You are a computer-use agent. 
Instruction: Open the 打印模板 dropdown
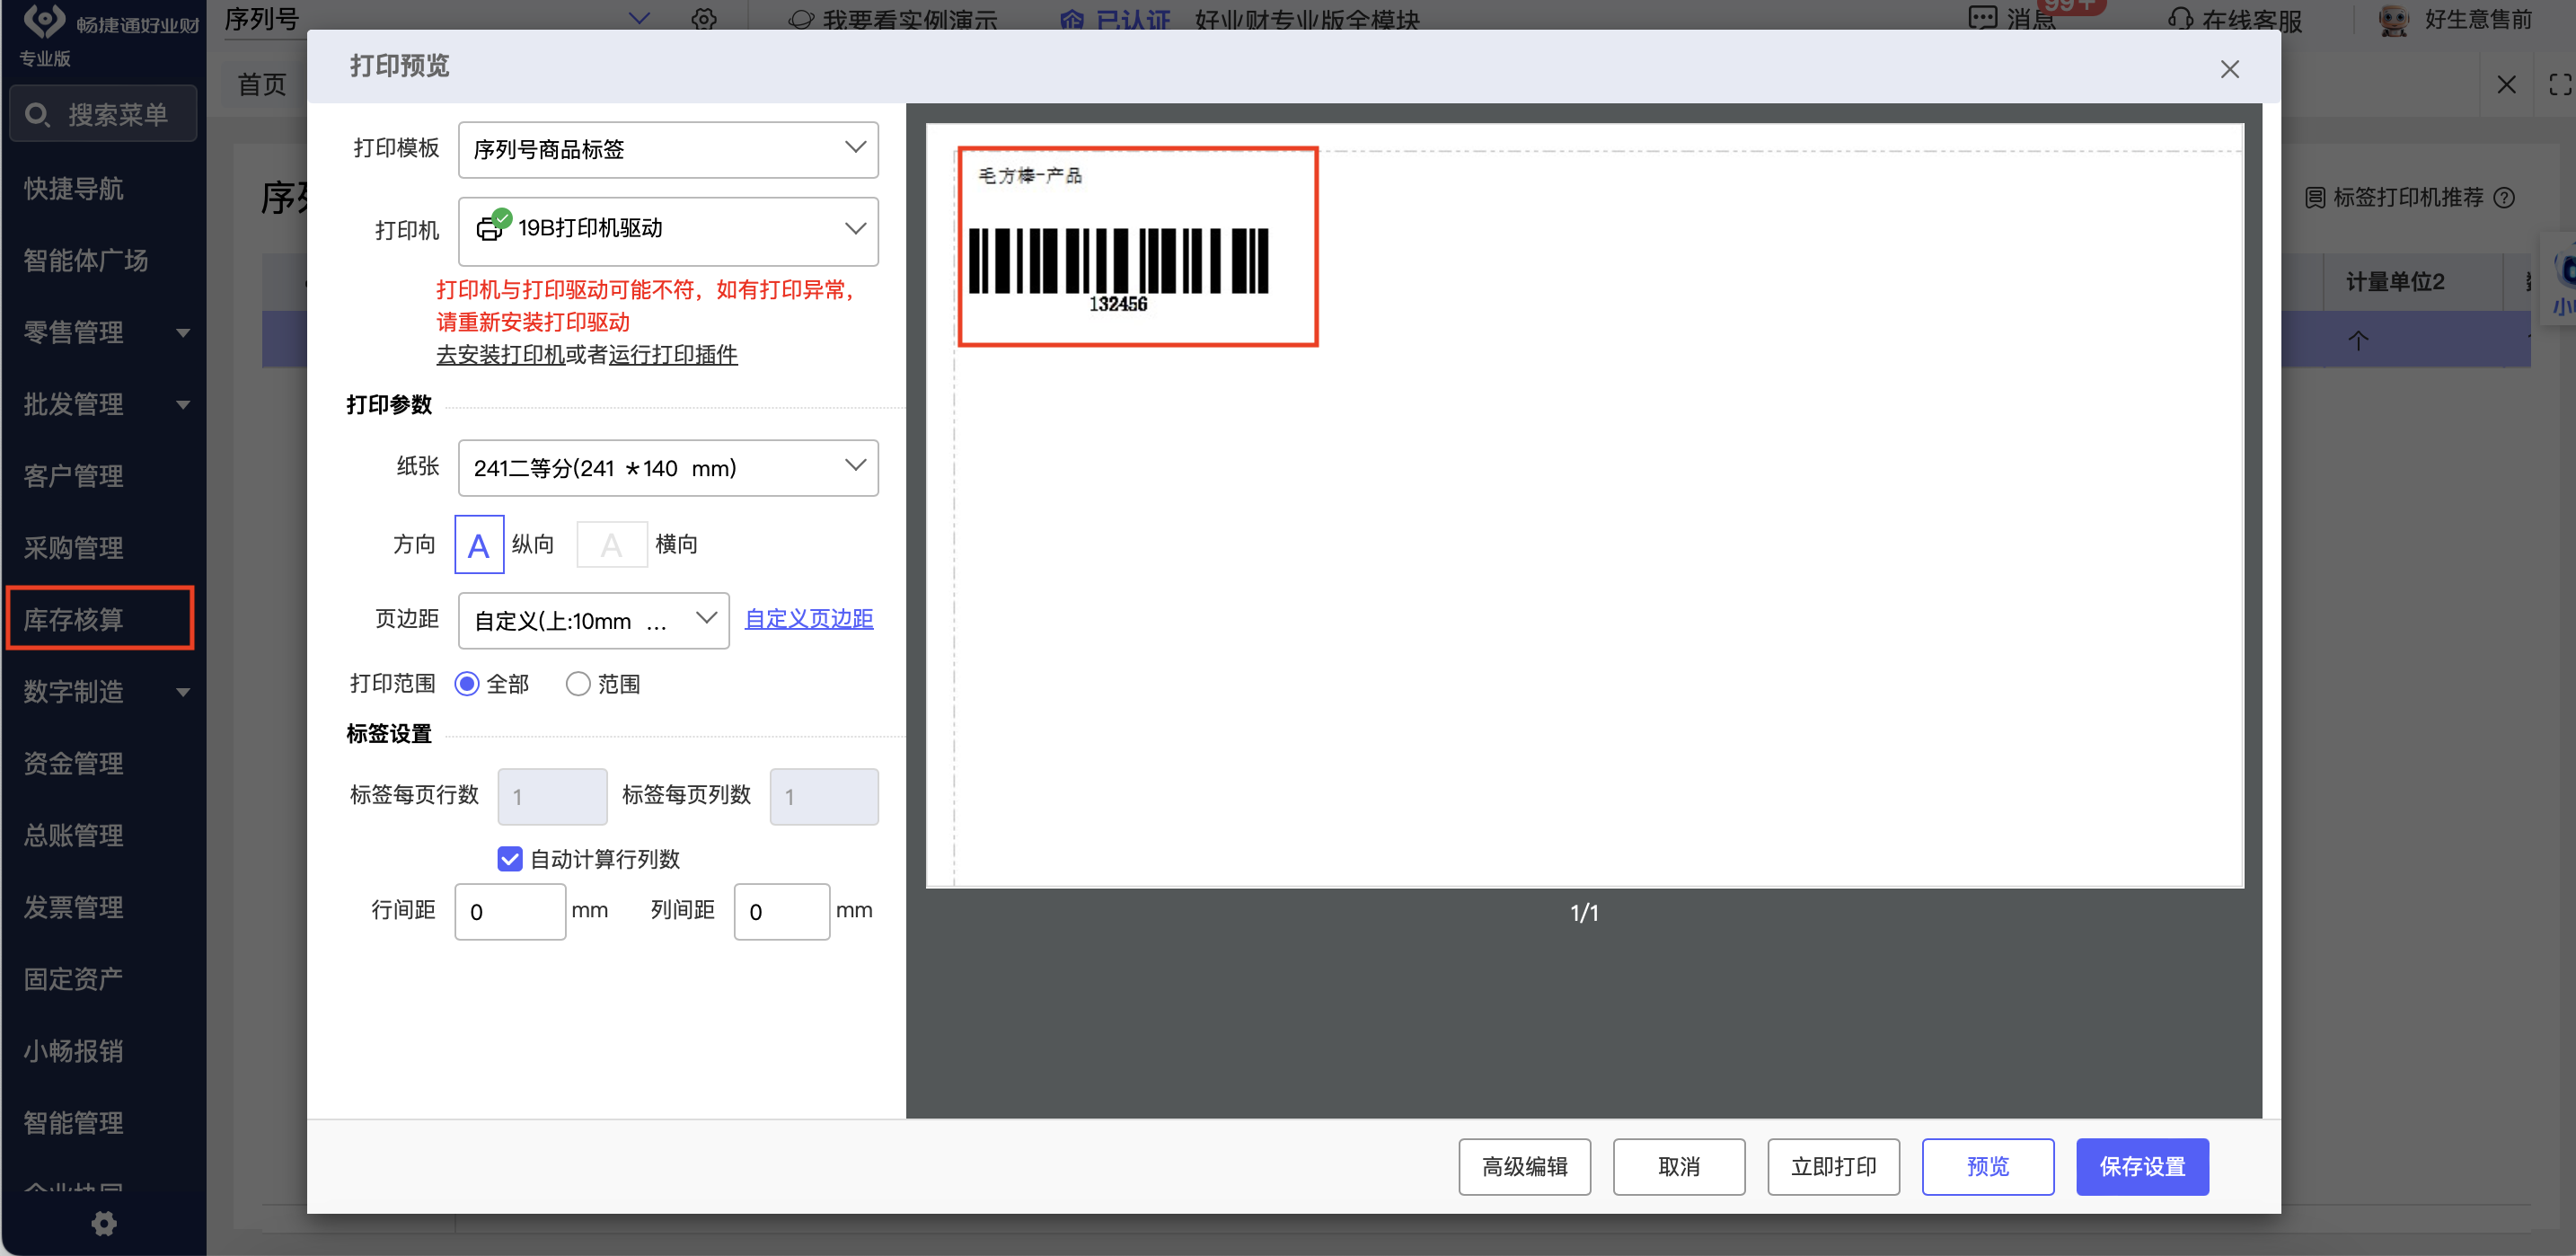coord(668,149)
